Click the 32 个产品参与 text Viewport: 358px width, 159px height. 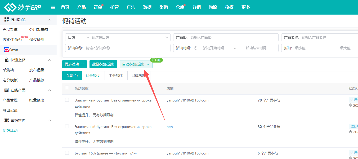(x=269, y=127)
